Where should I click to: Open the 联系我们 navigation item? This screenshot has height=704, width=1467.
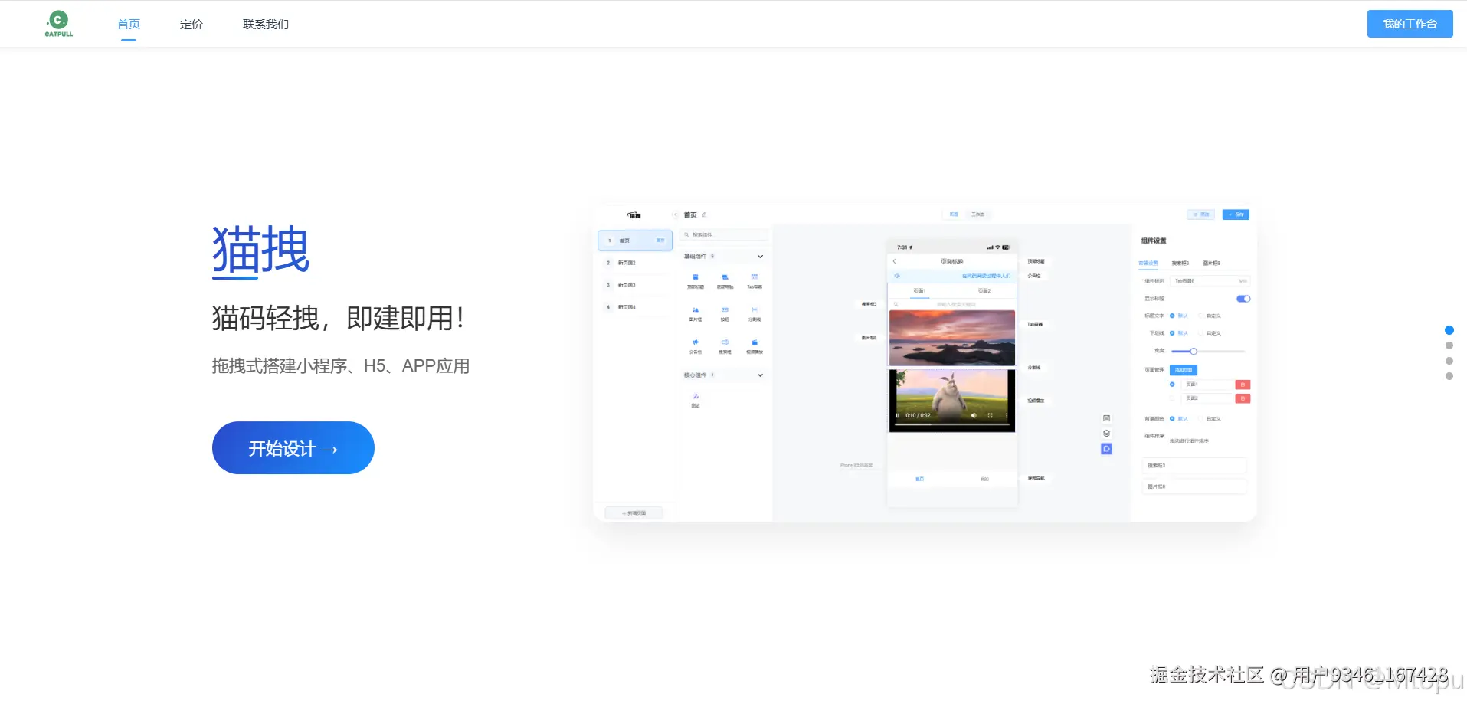tap(266, 25)
